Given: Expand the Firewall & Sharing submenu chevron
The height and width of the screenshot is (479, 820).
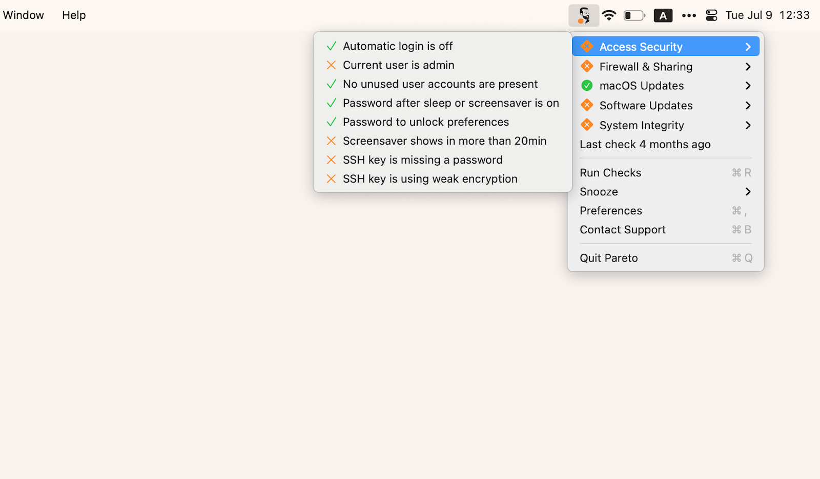Looking at the screenshot, I should point(748,67).
